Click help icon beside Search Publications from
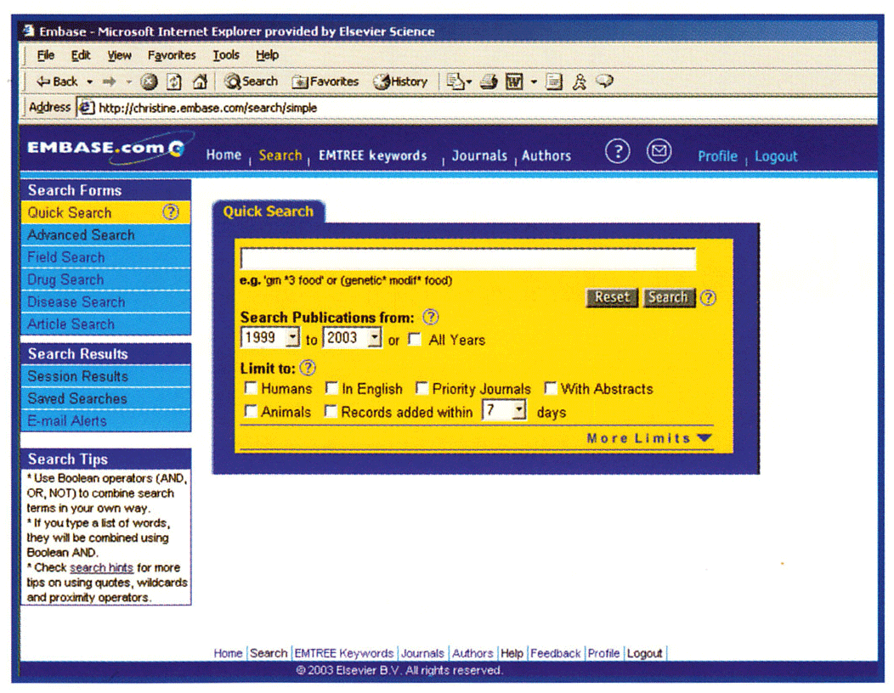The height and width of the screenshot is (693, 894). click(431, 317)
